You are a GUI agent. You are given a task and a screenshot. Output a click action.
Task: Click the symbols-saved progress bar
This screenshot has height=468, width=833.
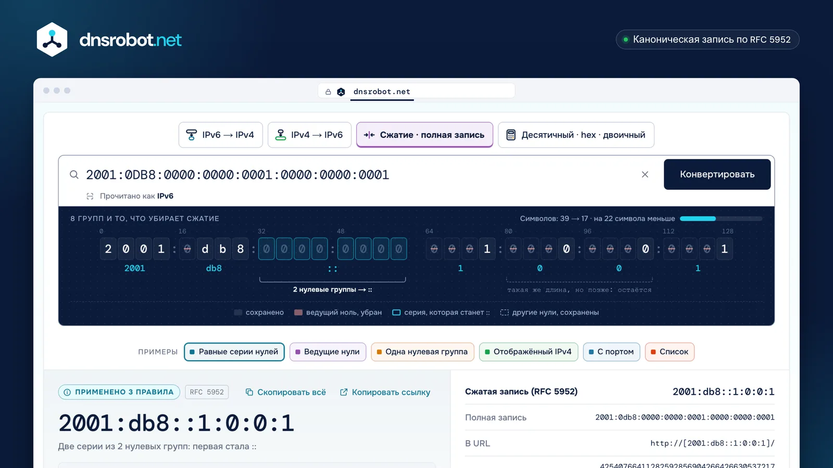click(721, 219)
